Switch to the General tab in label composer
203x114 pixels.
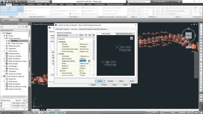click(67, 29)
